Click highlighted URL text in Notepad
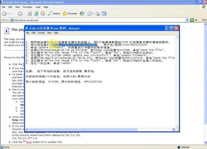This screenshot has width=207, height=149. pos(75,45)
